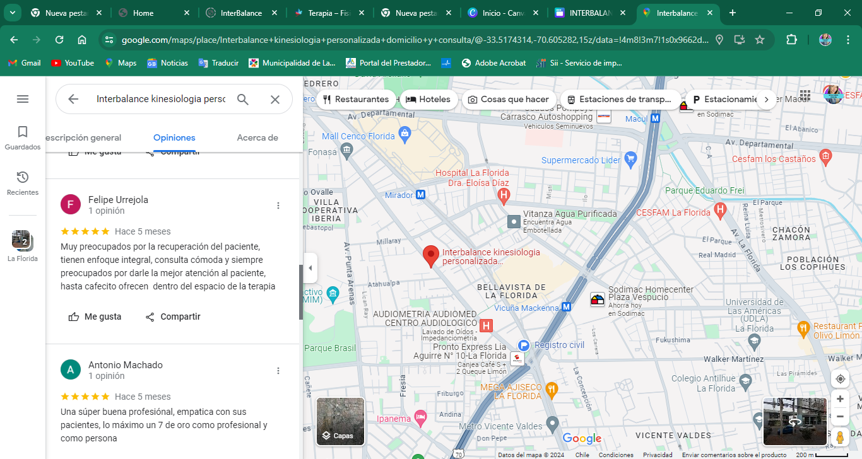
Task: Share Felipe Urrejola's review with Compartir
Action: click(x=172, y=317)
